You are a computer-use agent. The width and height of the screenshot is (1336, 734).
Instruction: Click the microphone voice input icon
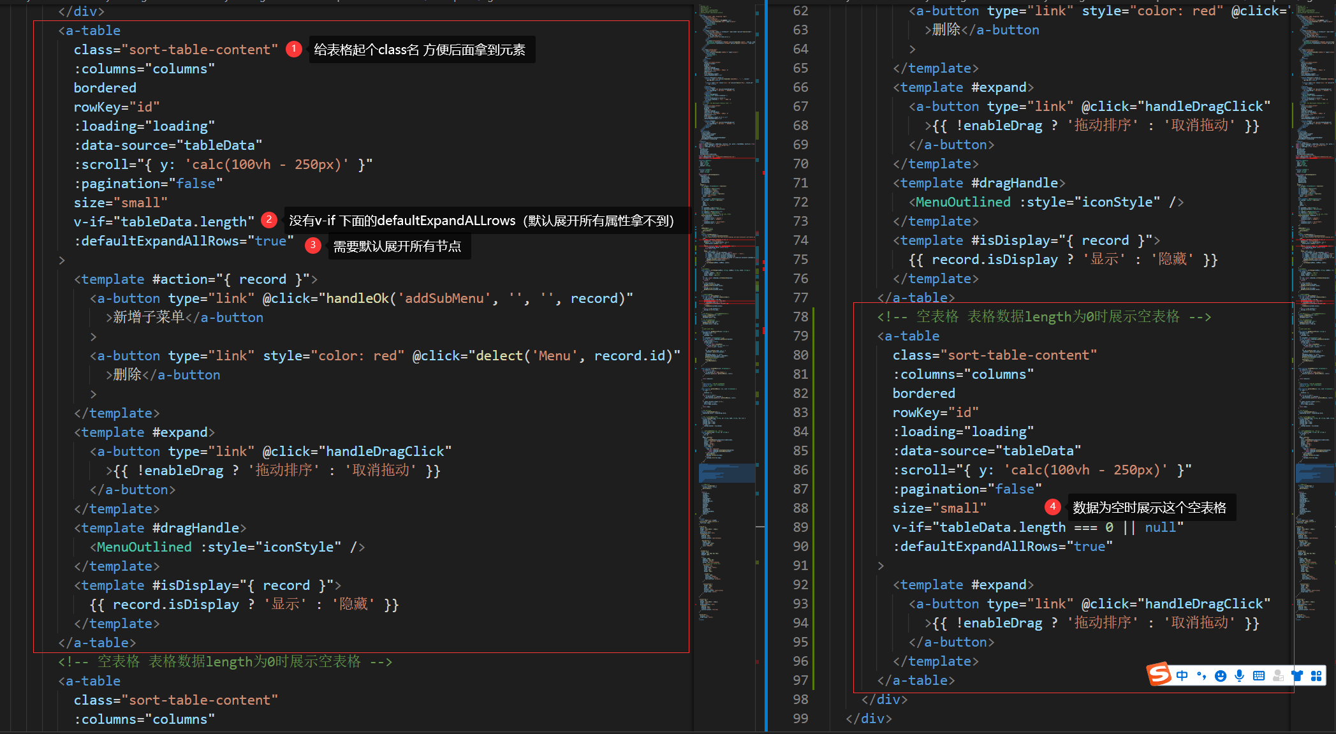tap(1239, 676)
